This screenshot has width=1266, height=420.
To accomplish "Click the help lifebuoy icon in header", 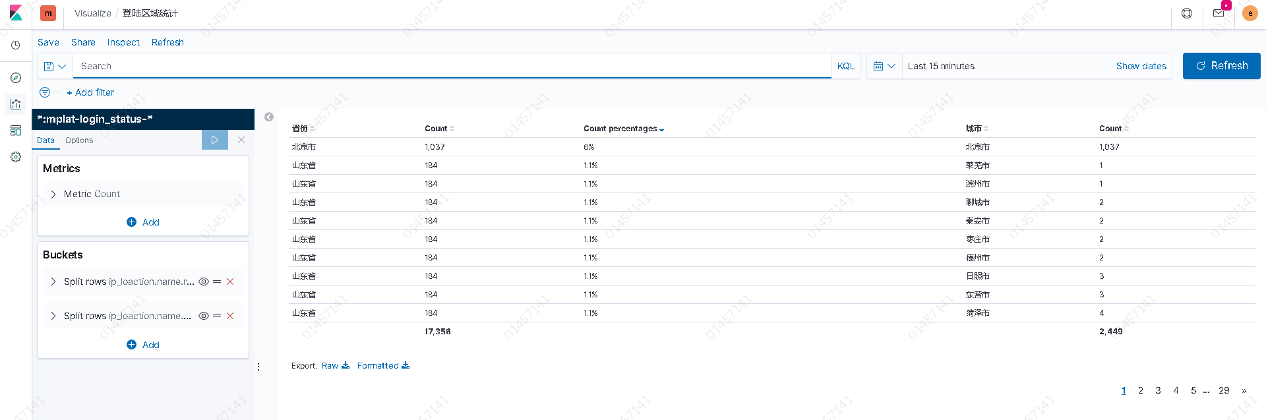I will click(x=1187, y=13).
